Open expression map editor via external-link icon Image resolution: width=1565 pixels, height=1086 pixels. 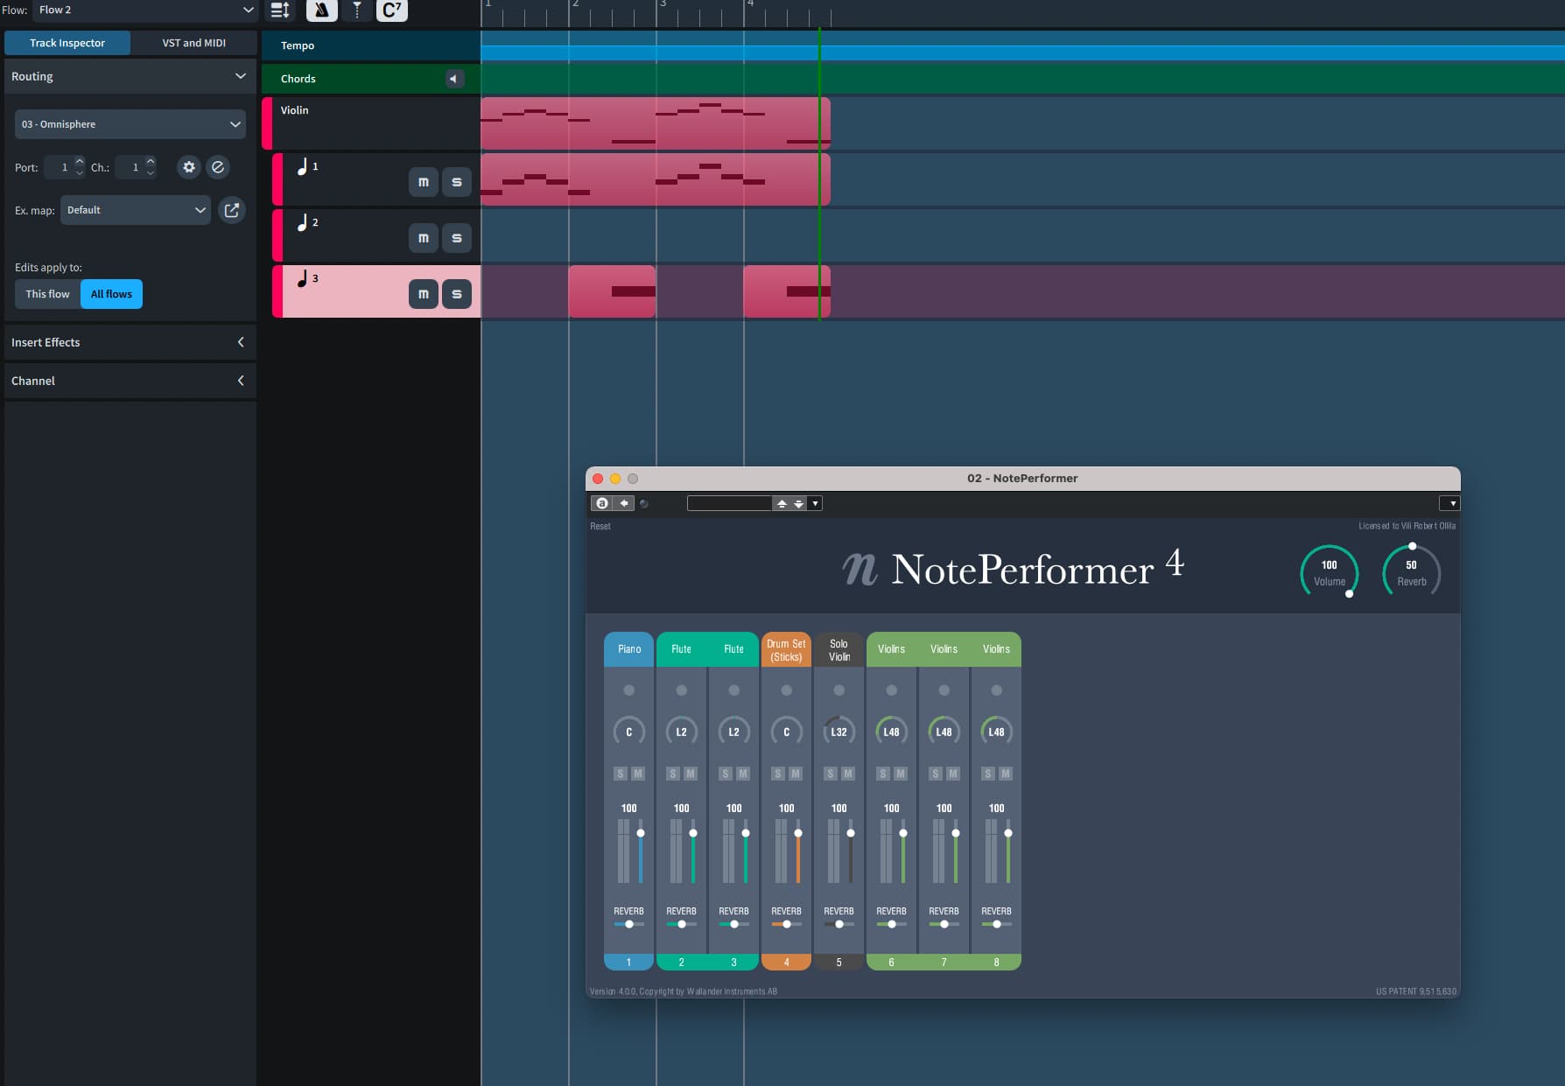232,210
